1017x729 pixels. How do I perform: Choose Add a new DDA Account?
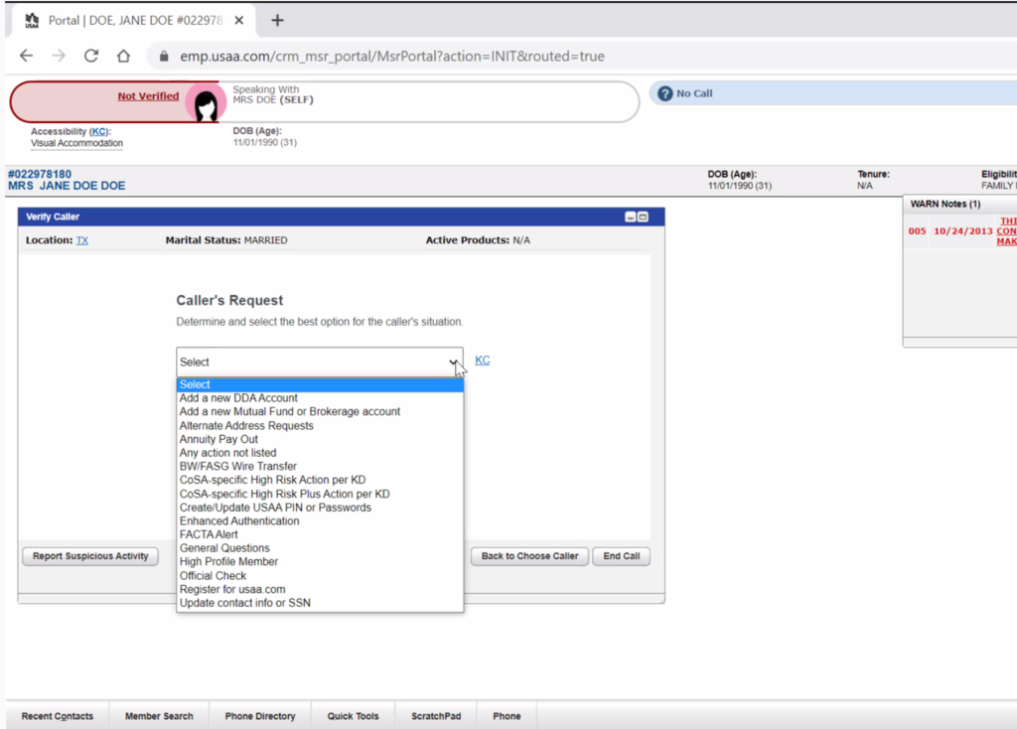[x=320, y=398]
